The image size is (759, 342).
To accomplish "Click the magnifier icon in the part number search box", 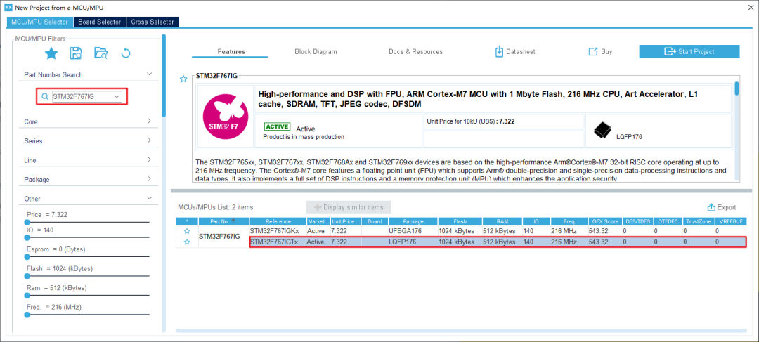I will click(45, 97).
